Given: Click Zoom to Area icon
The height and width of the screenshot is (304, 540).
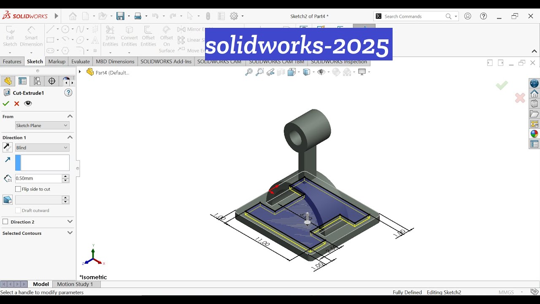Looking at the screenshot, I should (x=259, y=72).
